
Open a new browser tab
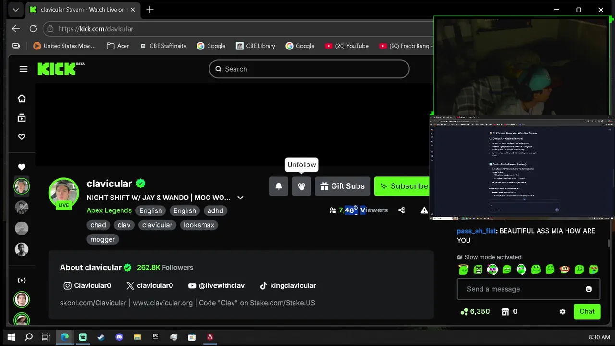[150, 10]
